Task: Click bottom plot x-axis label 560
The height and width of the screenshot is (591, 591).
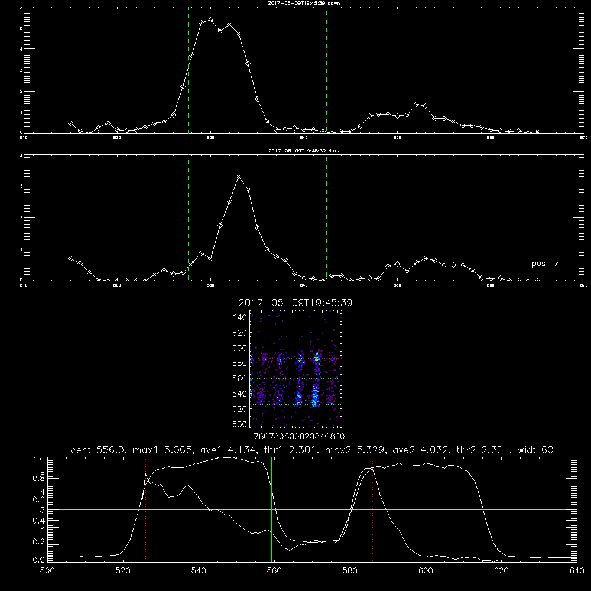Action: coord(274,571)
